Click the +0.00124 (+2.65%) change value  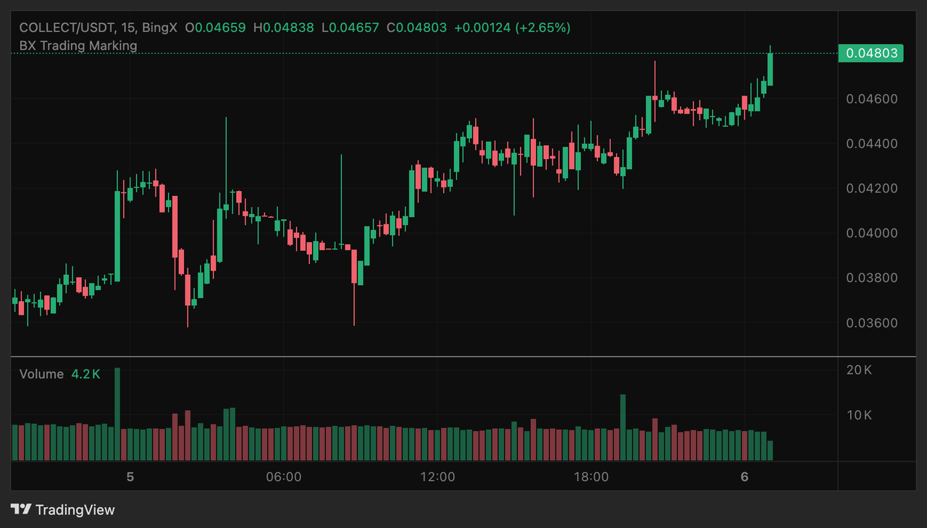click(512, 27)
